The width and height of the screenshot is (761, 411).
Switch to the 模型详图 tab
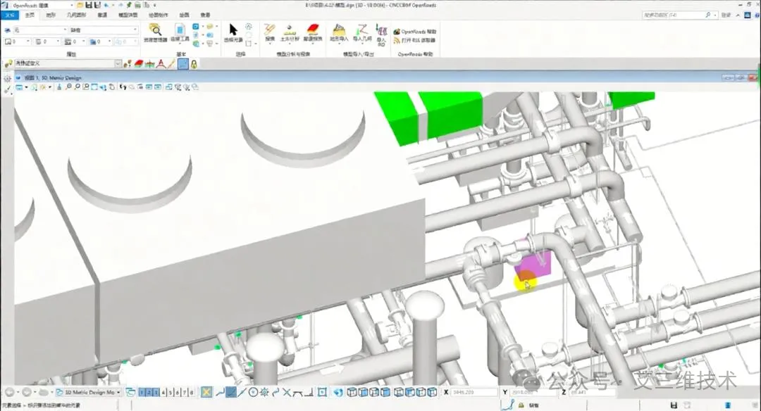(x=128, y=15)
